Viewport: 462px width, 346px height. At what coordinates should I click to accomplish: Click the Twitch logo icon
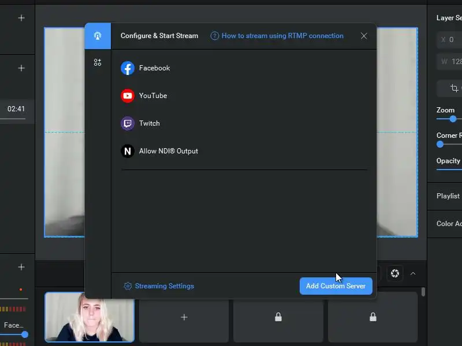click(x=128, y=123)
